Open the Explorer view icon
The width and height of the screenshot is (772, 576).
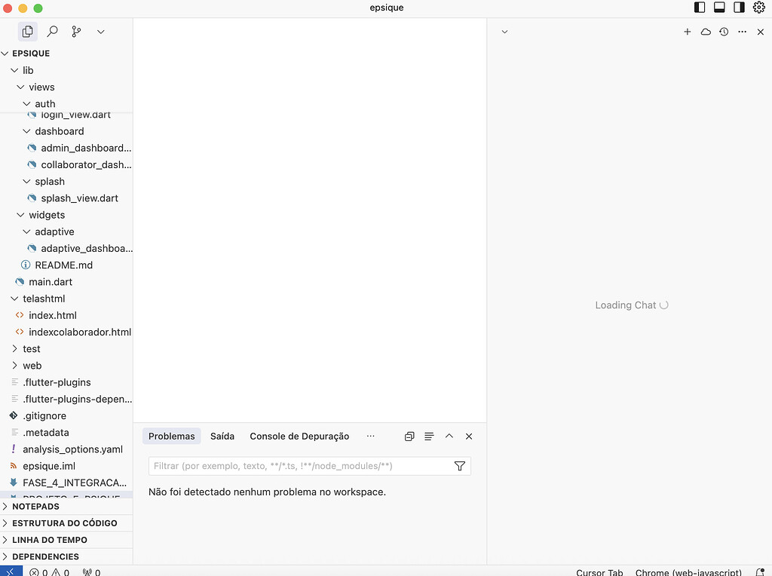(x=27, y=31)
